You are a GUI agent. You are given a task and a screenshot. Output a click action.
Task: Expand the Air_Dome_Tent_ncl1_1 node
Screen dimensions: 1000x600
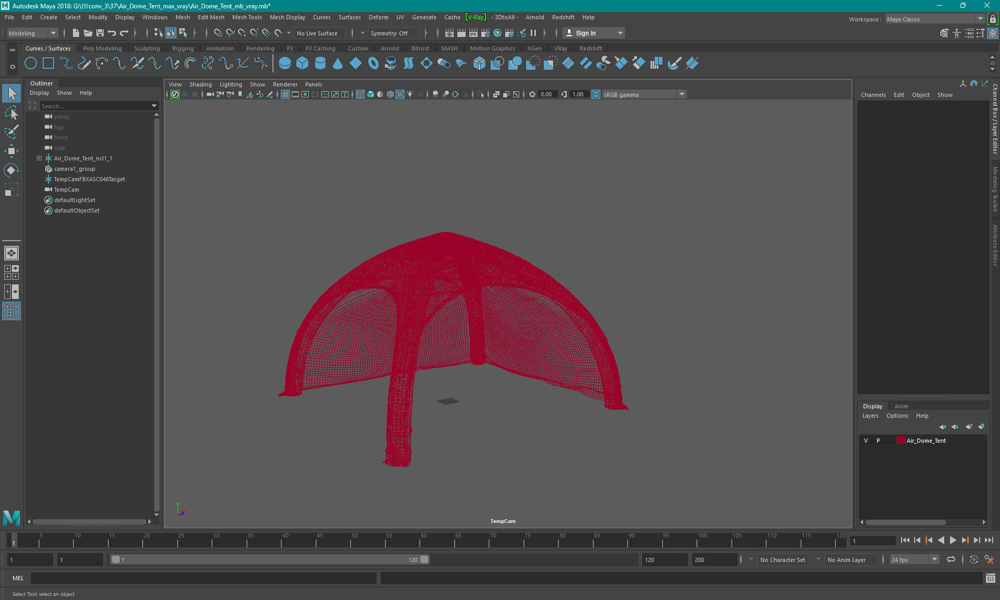[x=39, y=158]
